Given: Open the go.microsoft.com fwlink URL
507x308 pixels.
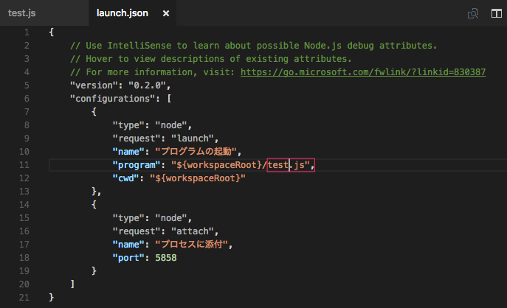Looking at the screenshot, I should point(363,72).
